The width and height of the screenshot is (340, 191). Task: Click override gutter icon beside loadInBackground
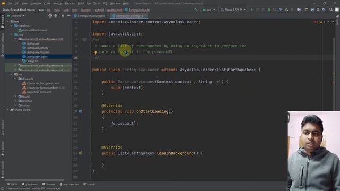[x=80, y=153]
